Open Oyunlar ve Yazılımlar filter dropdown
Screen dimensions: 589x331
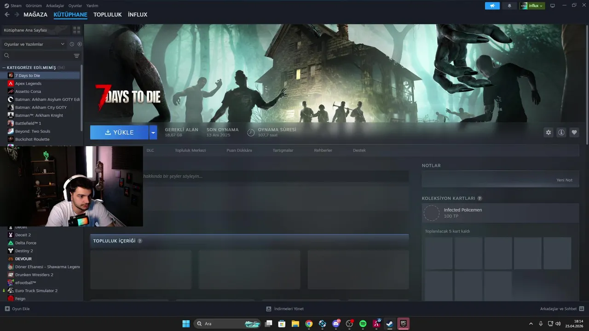coord(34,44)
